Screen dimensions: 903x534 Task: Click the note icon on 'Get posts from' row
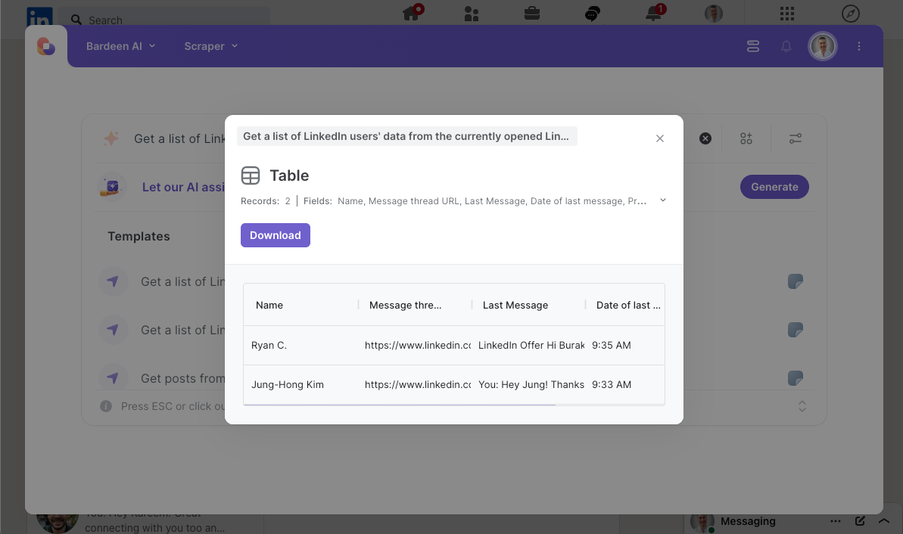[x=796, y=378]
